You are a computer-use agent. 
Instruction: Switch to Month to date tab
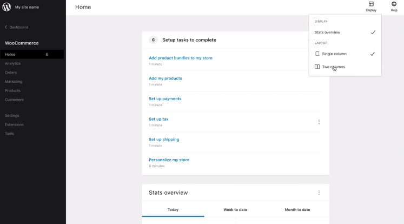(297, 209)
